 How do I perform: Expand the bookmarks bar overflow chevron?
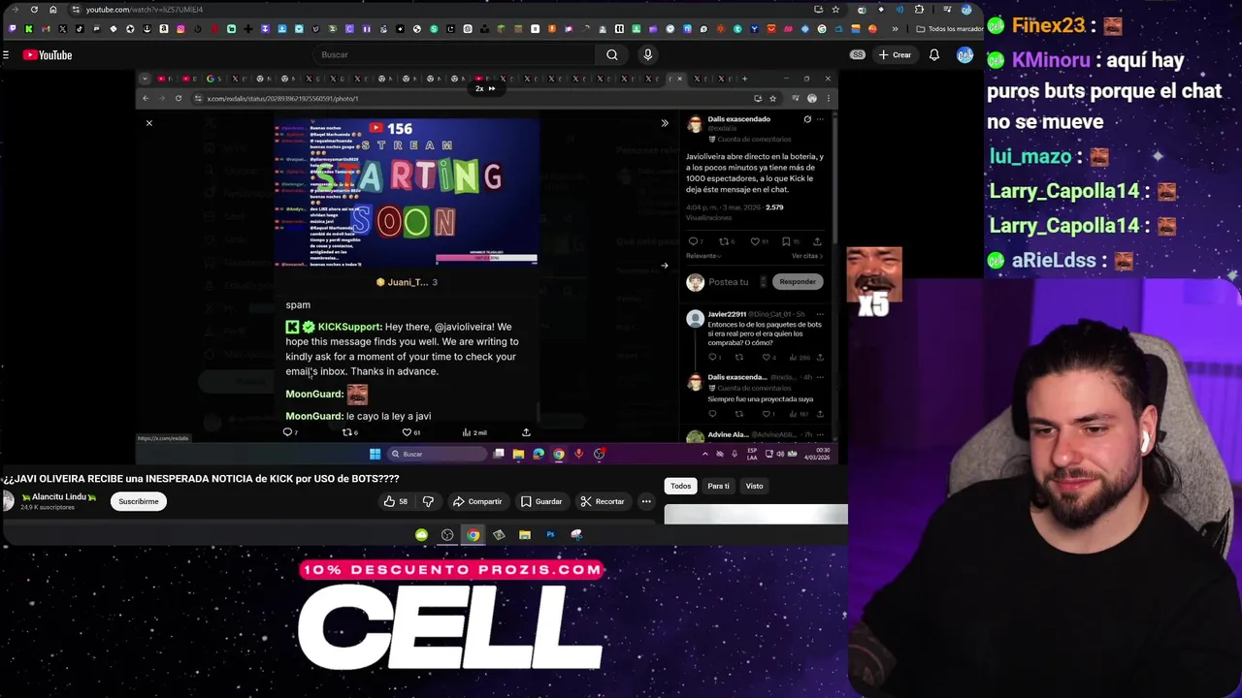click(x=896, y=29)
